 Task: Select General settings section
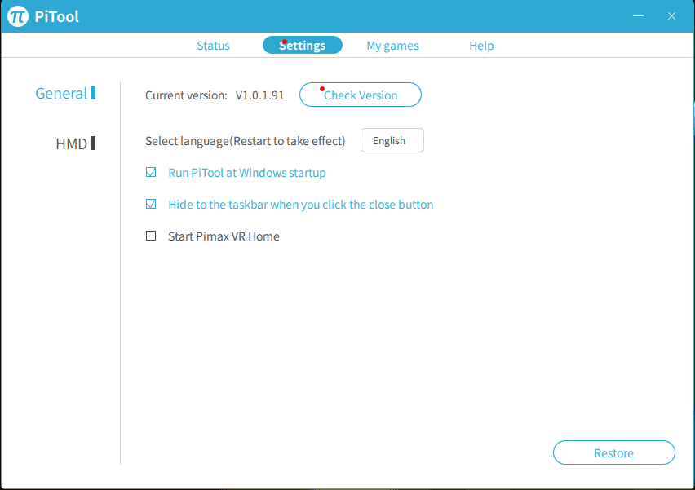click(65, 93)
